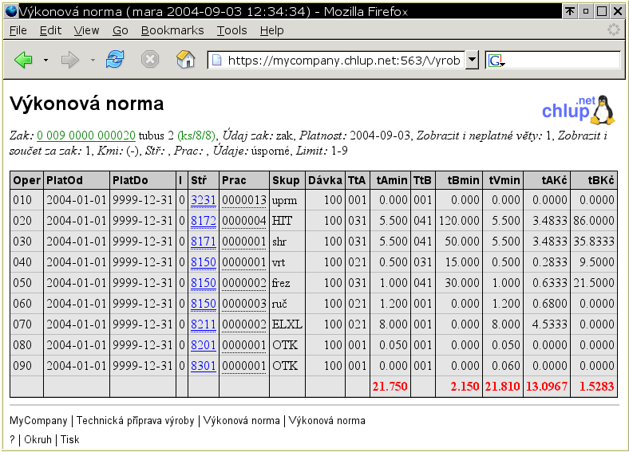The image size is (629, 452).
Task: Open the Go menu
Action: [120, 30]
